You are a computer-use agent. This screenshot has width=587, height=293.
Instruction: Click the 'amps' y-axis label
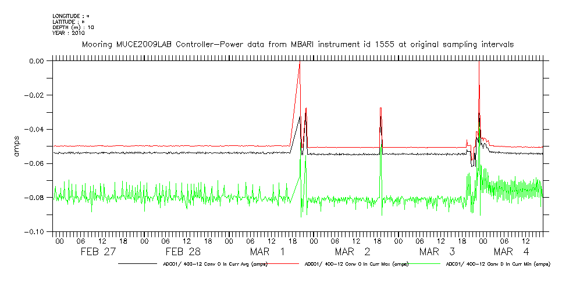[16, 146]
